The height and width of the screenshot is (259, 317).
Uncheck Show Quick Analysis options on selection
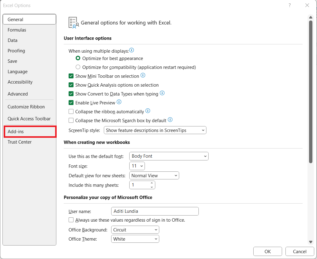pos(71,85)
